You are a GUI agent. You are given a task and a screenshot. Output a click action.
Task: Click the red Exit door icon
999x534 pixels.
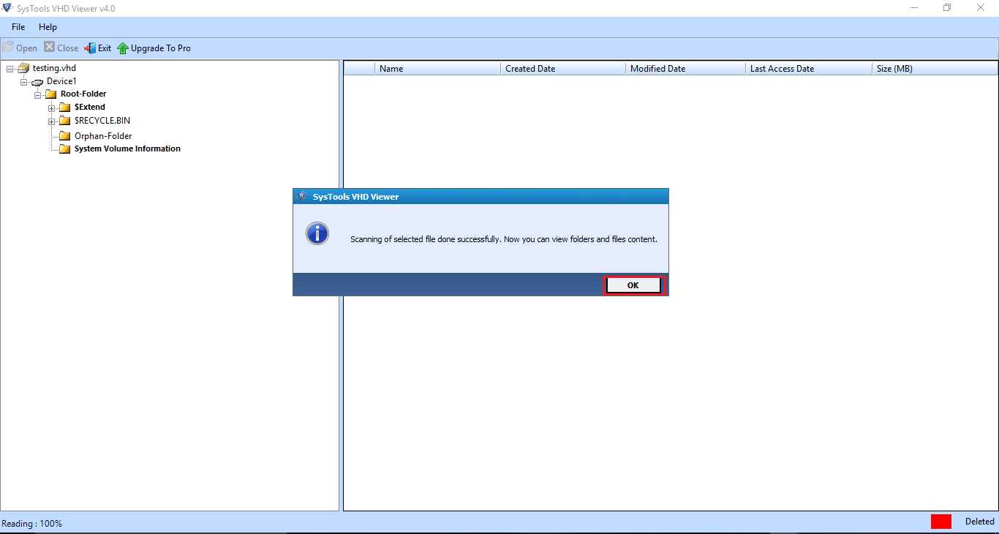pyautogui.click(x=90, y=48)
